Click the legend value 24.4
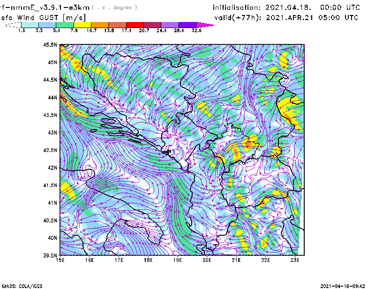375x289 pixels. tap(161, 30)
